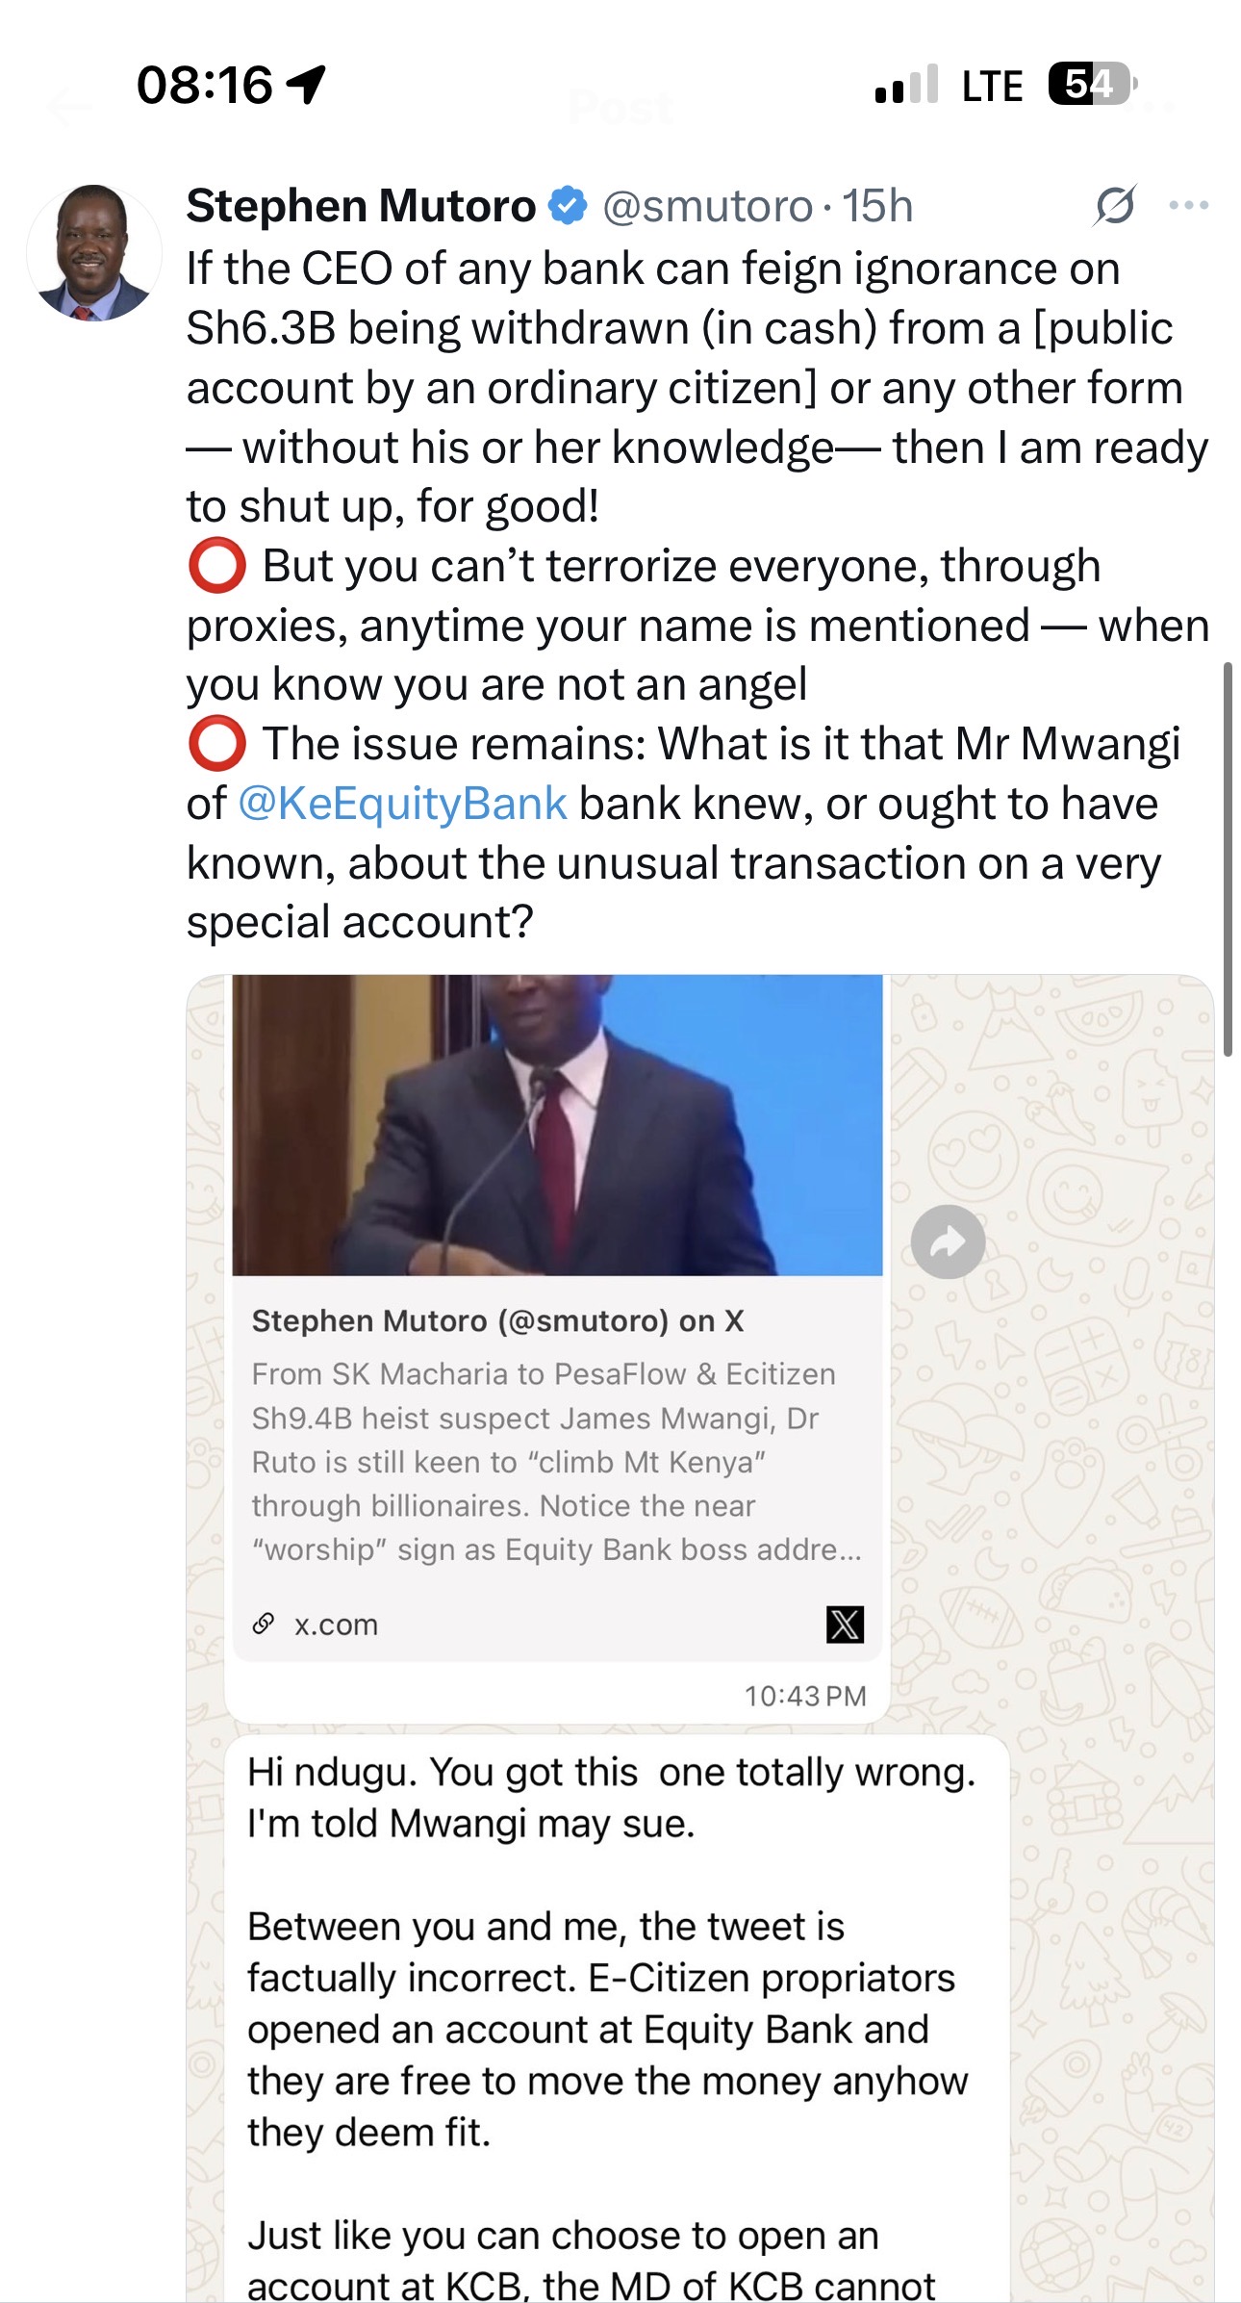Tap the WhatsApp forward arrow button

tap(948, 1241)
